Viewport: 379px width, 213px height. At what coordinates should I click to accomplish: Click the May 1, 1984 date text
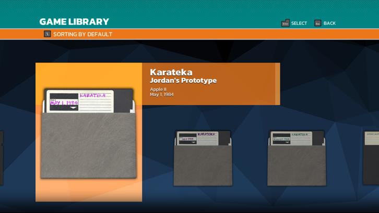[161, 94]
